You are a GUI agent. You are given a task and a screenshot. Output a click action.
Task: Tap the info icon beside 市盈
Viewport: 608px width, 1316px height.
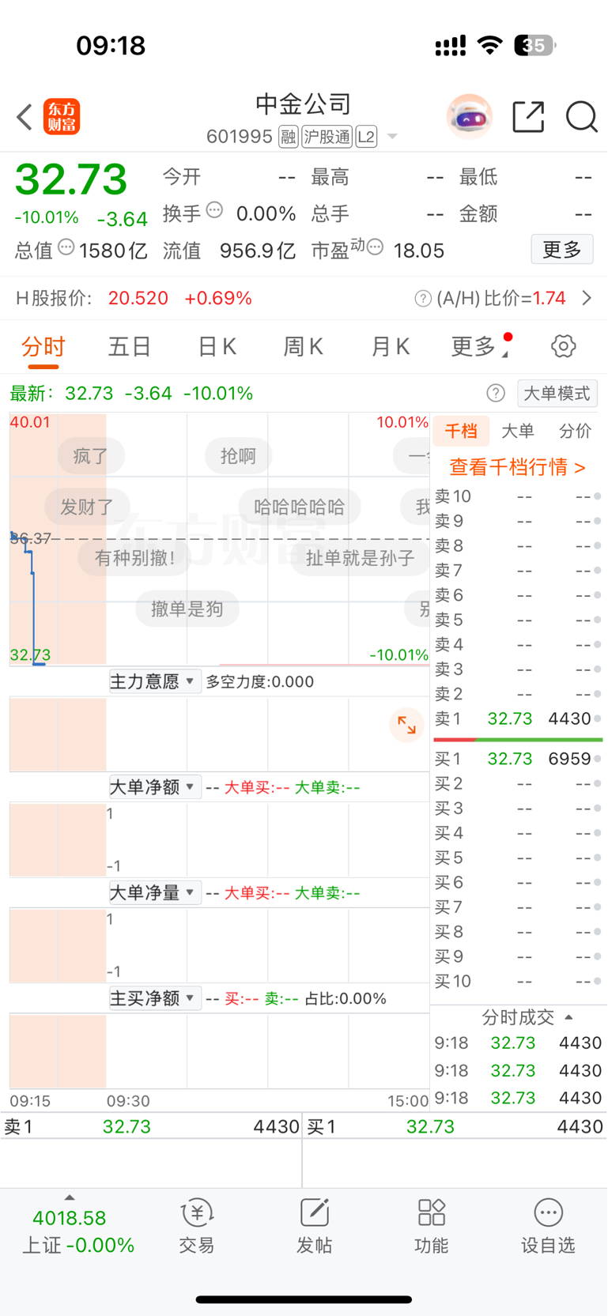376,247
